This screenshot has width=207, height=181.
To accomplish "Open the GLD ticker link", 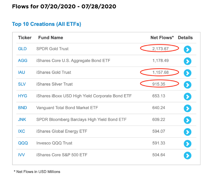I will 22,49.
